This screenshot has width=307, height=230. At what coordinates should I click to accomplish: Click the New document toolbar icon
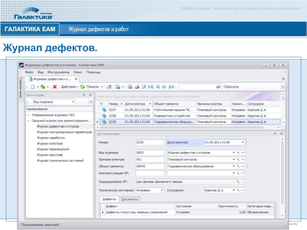(x=33, y=87)
